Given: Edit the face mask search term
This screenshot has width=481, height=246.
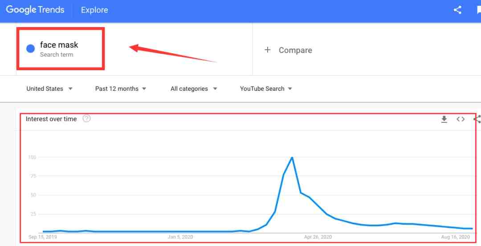Looking at the screenshot, I should click(59, 45).
